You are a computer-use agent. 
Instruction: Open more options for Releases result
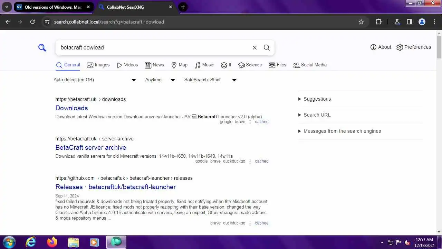coord(250,223)
